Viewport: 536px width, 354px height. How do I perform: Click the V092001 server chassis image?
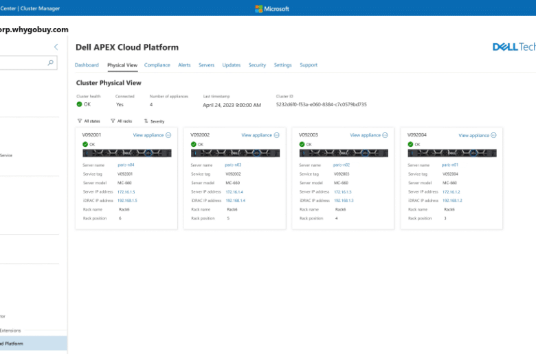tap(127, 153)
